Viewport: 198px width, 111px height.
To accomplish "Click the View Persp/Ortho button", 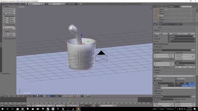I will point(9,11).
